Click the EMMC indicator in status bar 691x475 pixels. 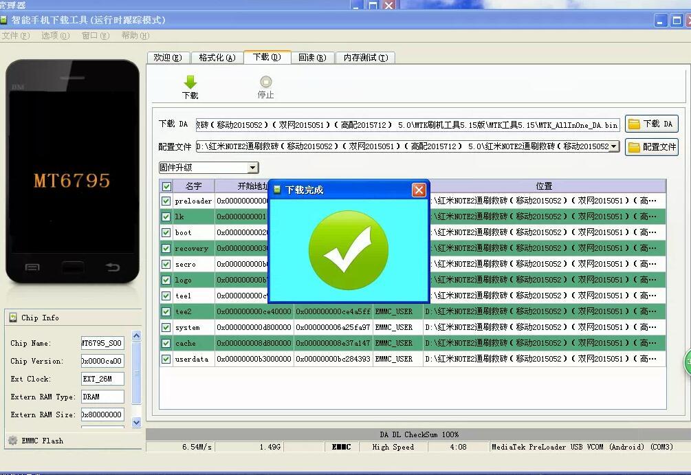pyautogui.click(x=341, y=447)
